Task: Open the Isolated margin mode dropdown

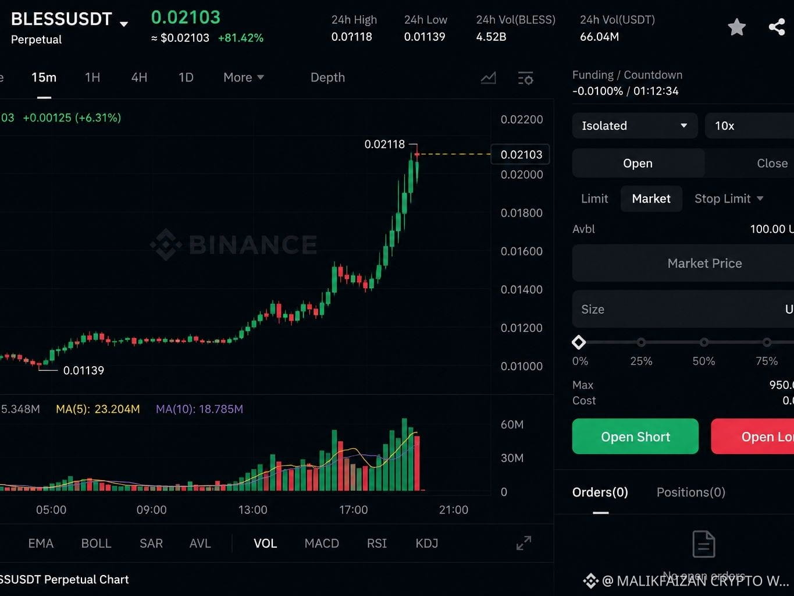Action: point(635,126)
